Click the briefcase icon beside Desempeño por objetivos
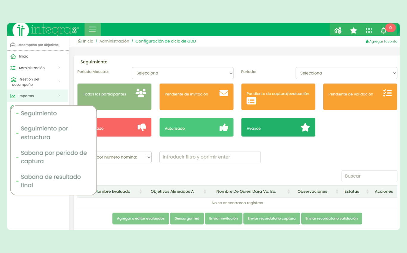 pyautogui.click(x=13, y=45)
